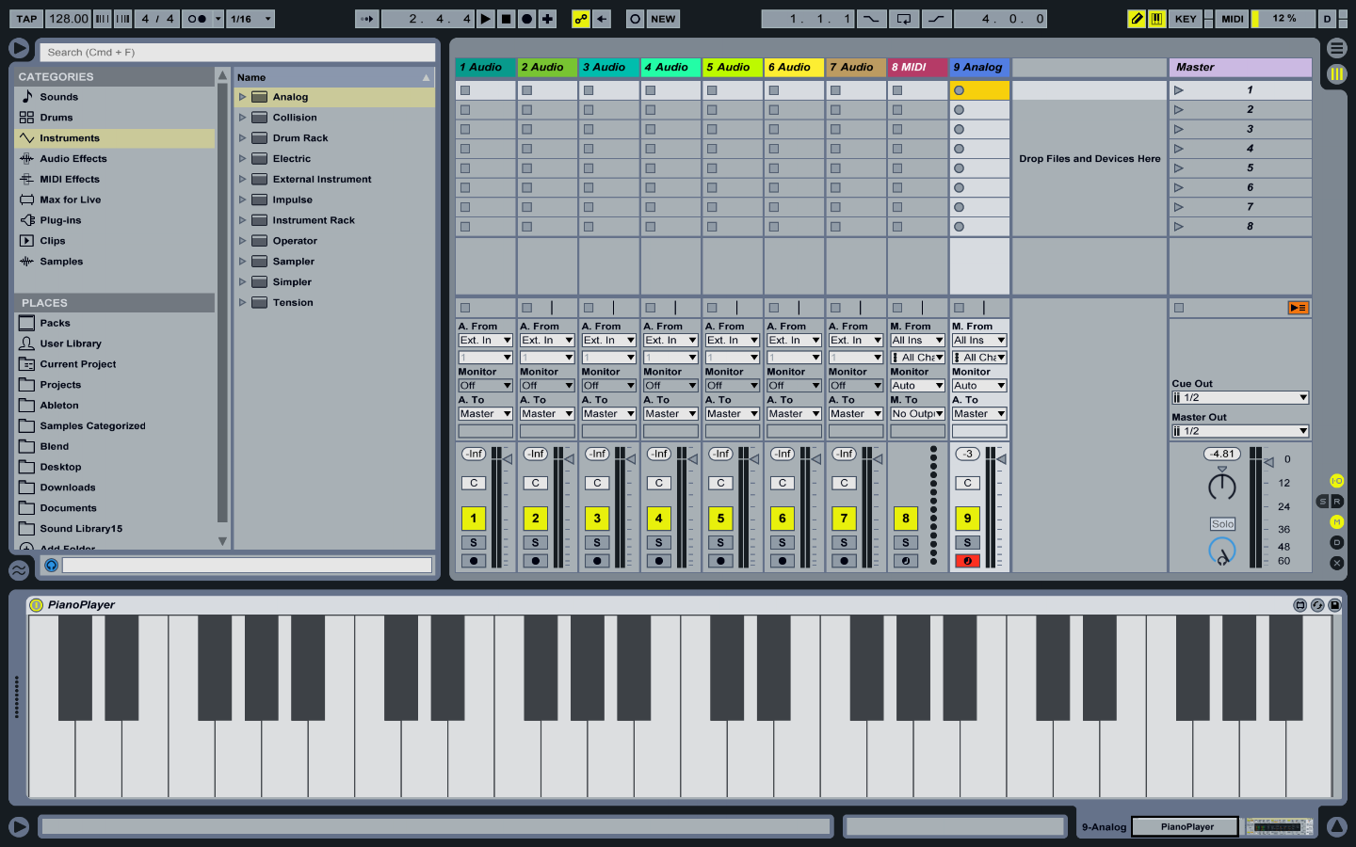The height and width of the screenshot is (847, 1356).
Task: Deactivate track 5 using its yellow number button
Action: tap(720, 519)
